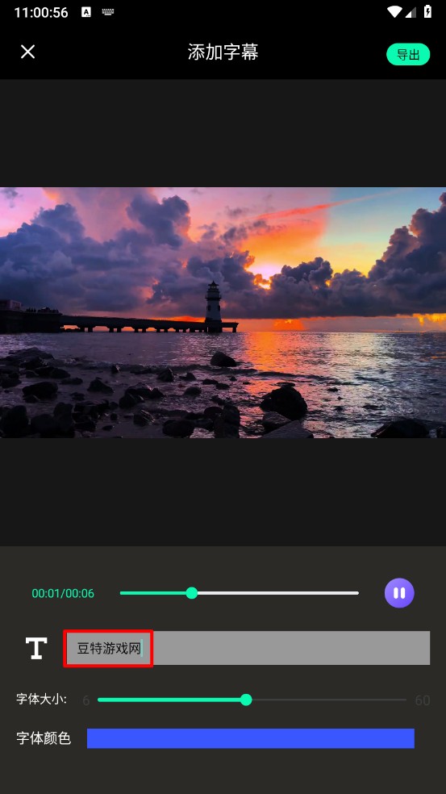Tap the minimum font size value 6

pos(86,700)
